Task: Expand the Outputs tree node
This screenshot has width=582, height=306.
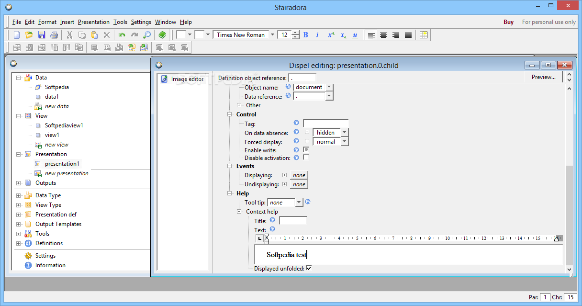Action: [x=19, y=183]
